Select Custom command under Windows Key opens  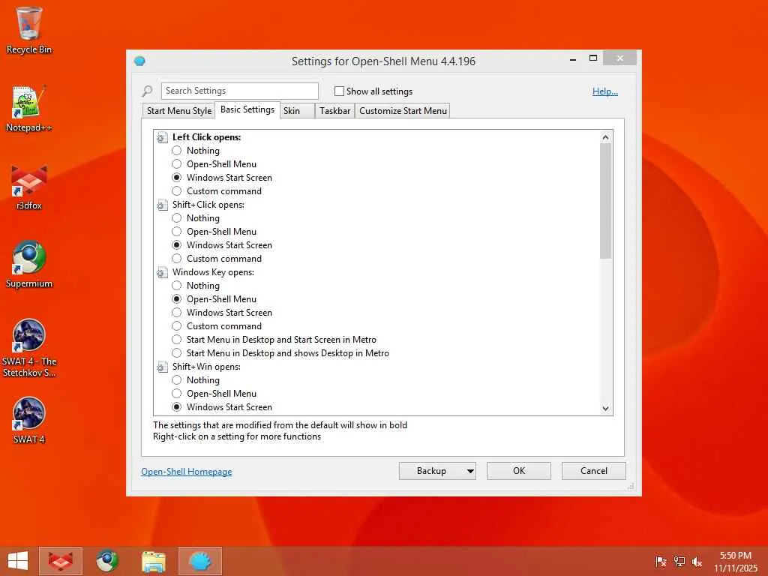tap(177, 326)
